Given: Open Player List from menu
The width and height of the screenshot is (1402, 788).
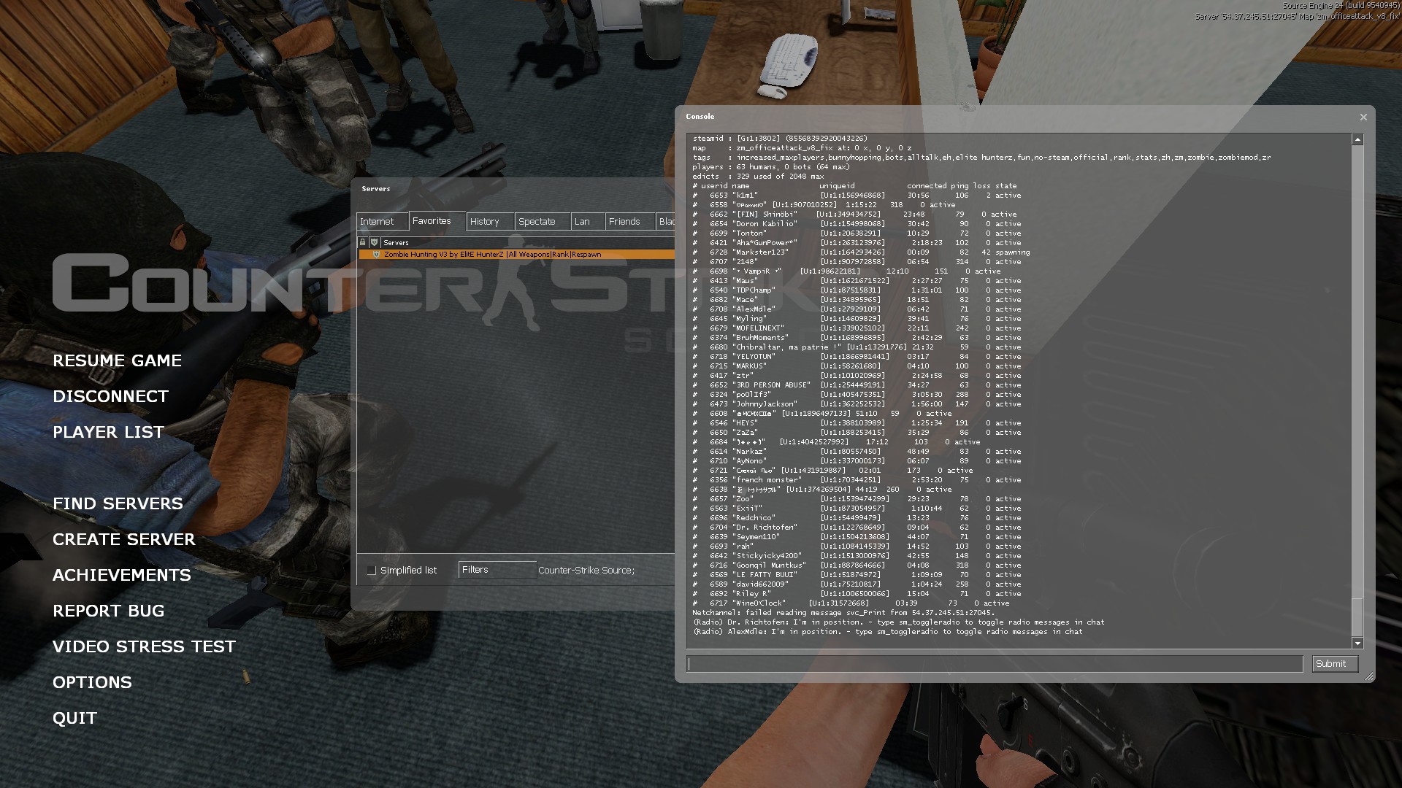Looking at the screenshot, I should pyautogui.click(x=108, y=432).
